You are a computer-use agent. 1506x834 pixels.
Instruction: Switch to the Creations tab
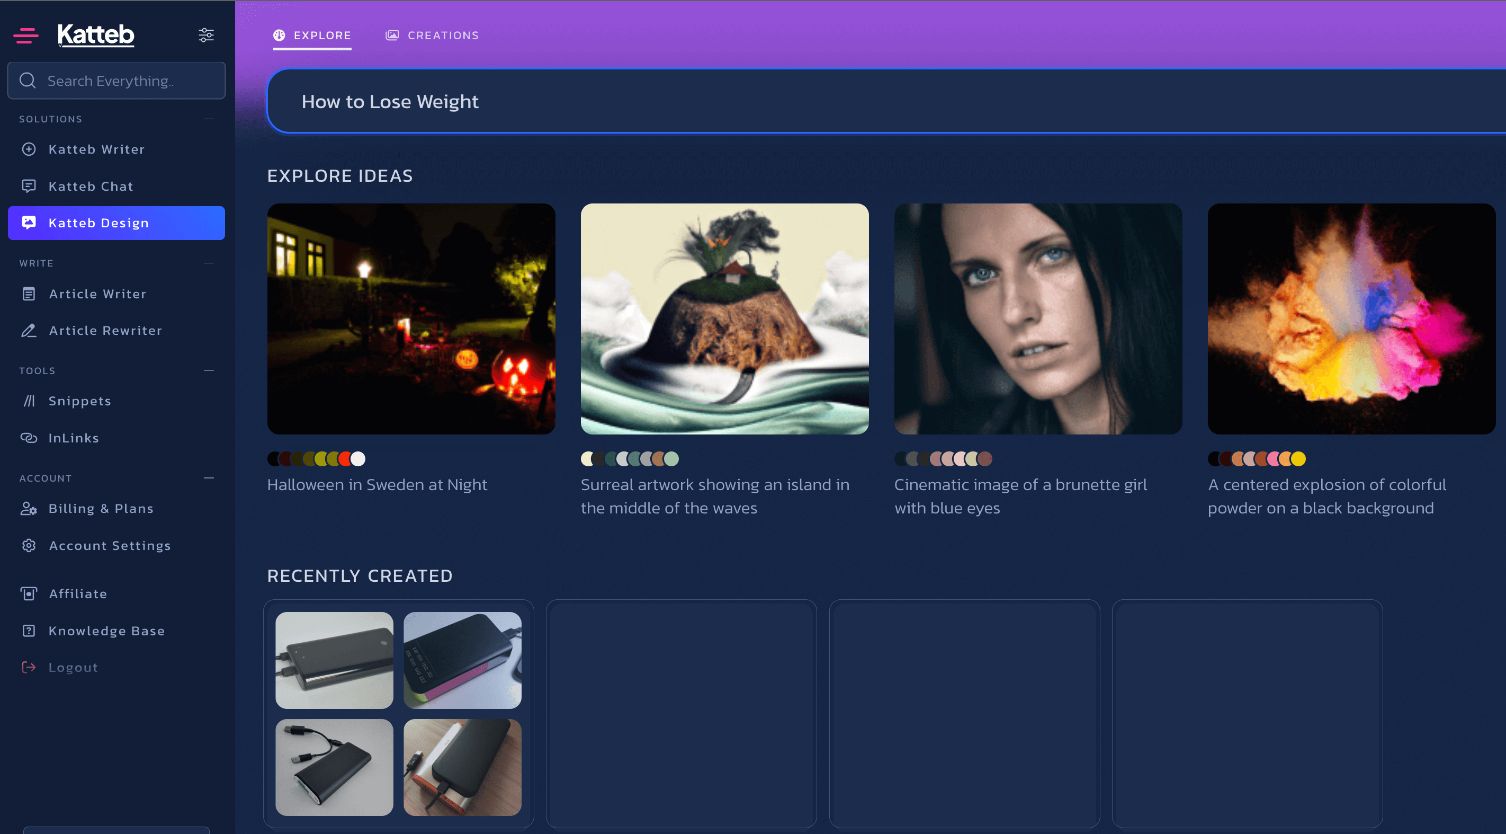coord(432,36)
